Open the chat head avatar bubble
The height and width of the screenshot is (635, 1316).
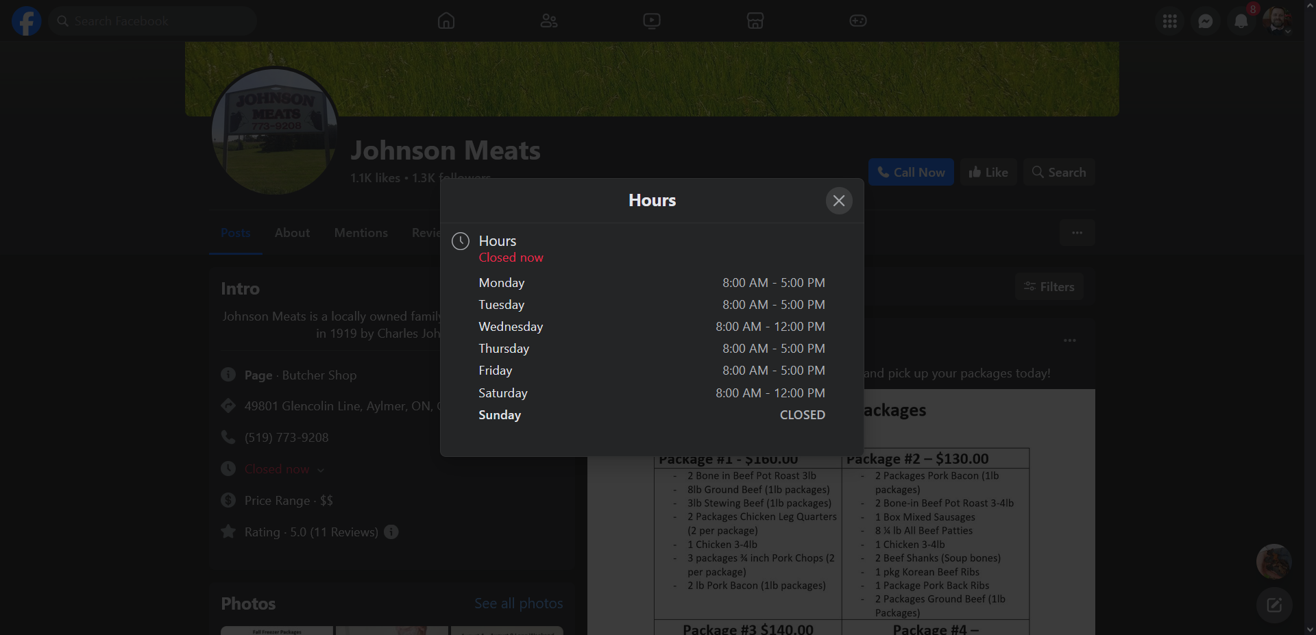1274,562
